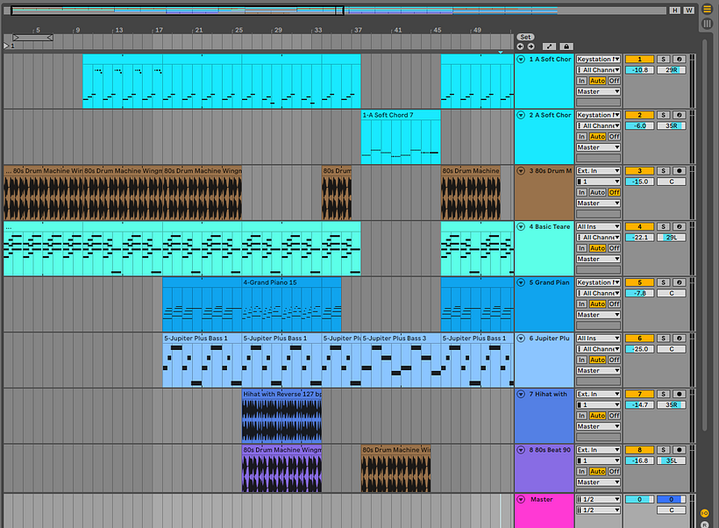Arm track 6 Jupiter Plu
719x528 pixels.
pyautogui.click(x=680, y=338)
